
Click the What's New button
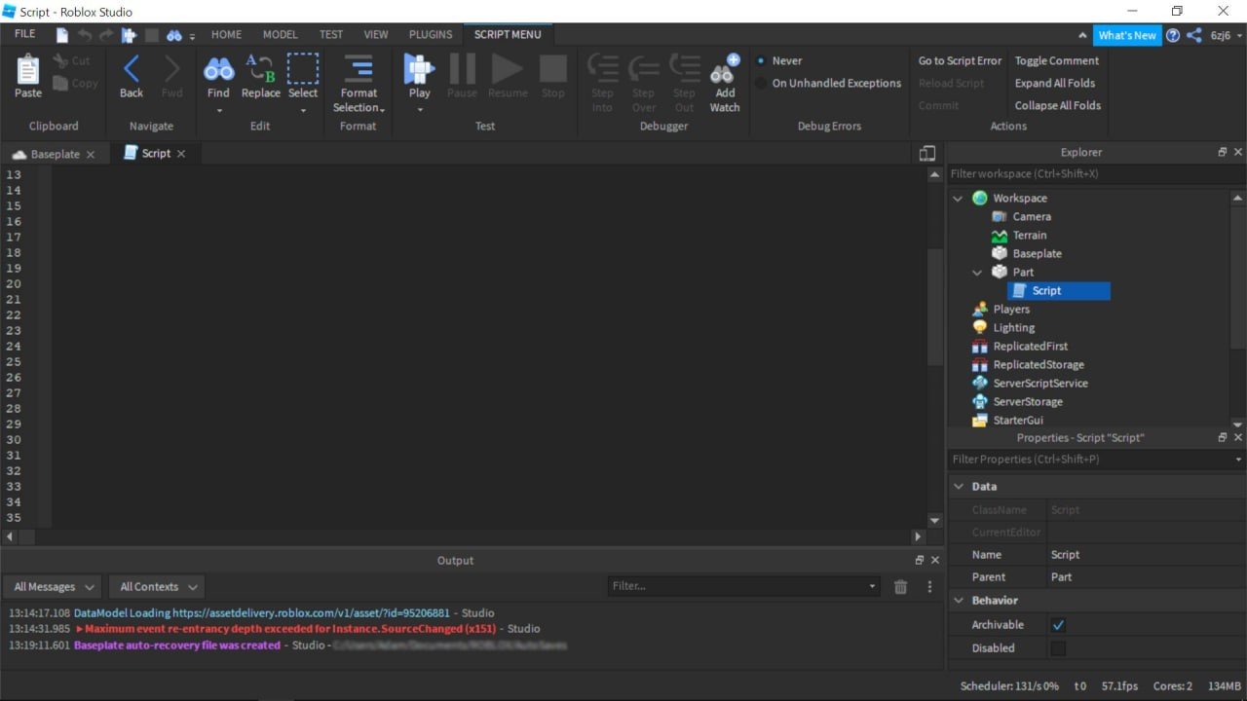(1127, 35)
